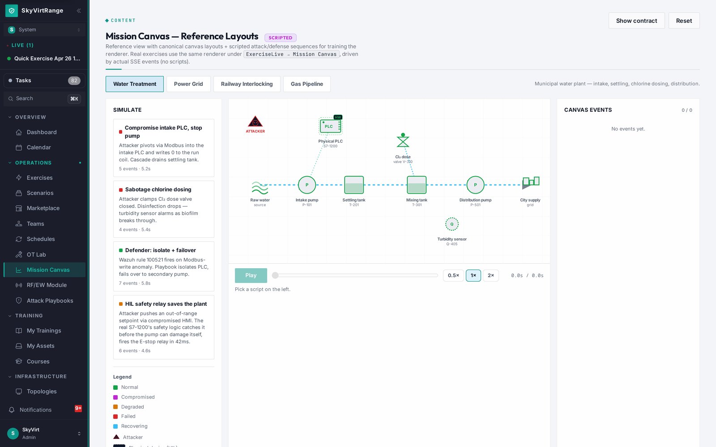Click the SkyVirtRange shield logo
The image size is (716, 447).
(x=12, y=10)
